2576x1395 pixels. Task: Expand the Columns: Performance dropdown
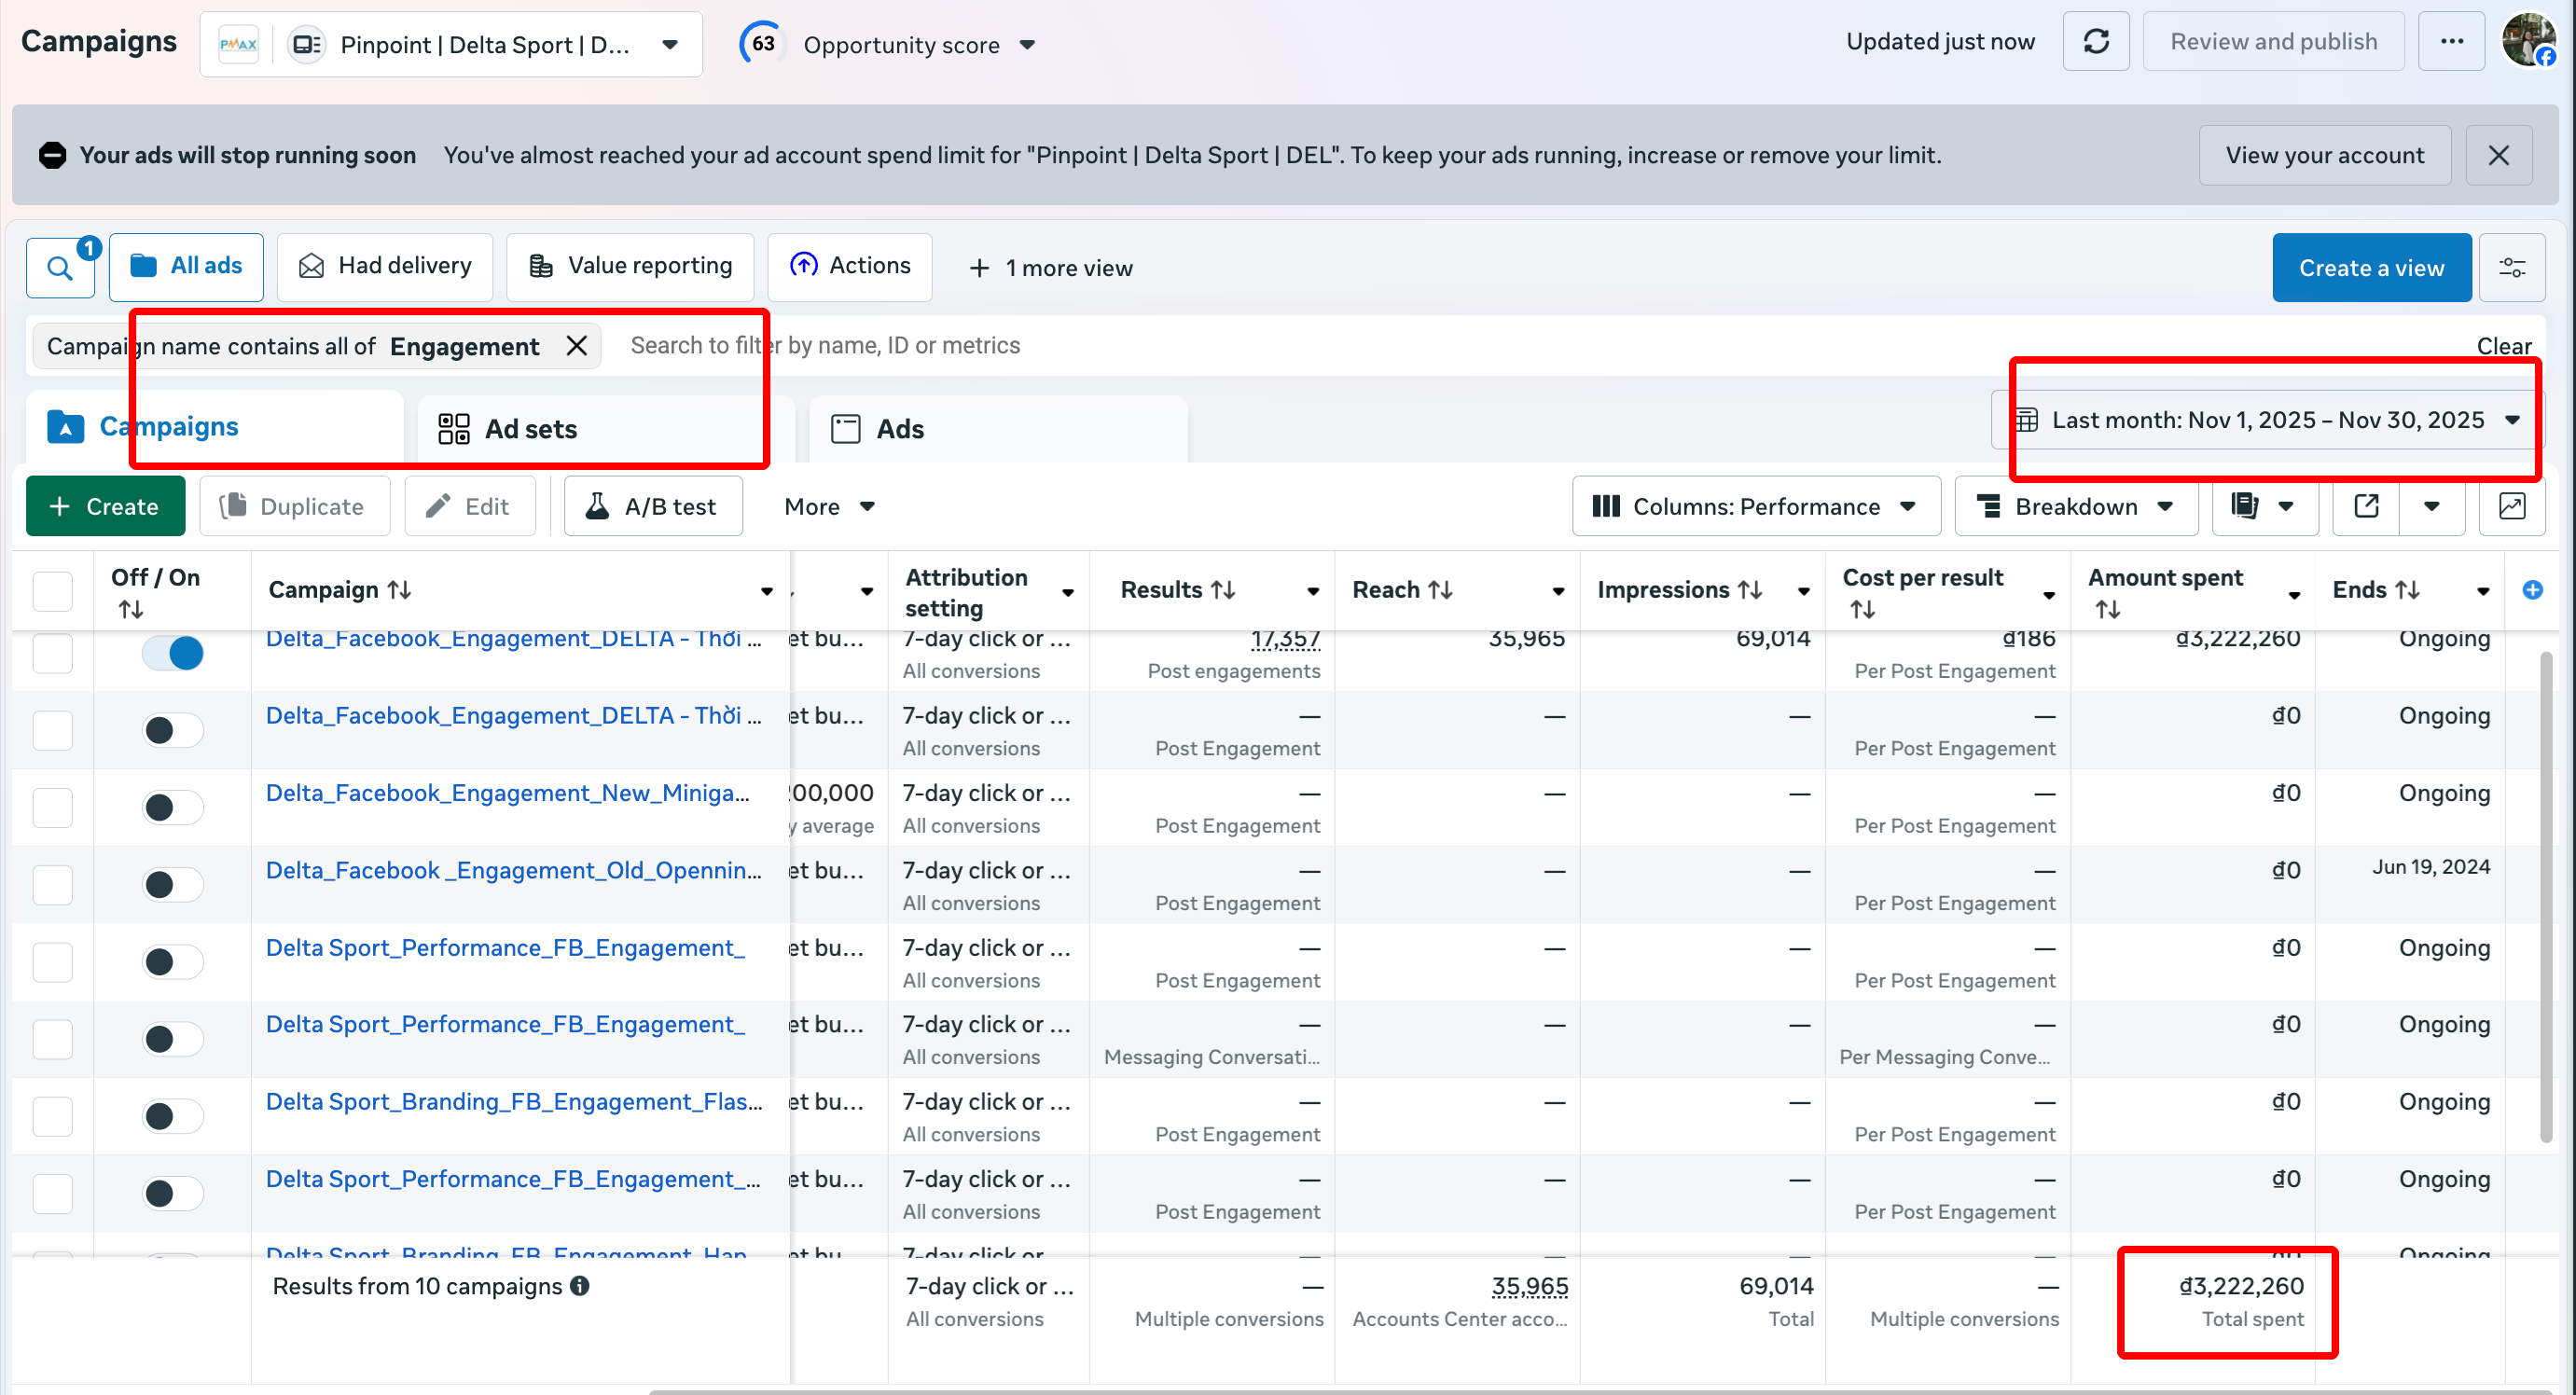(x=1755, y=506)
